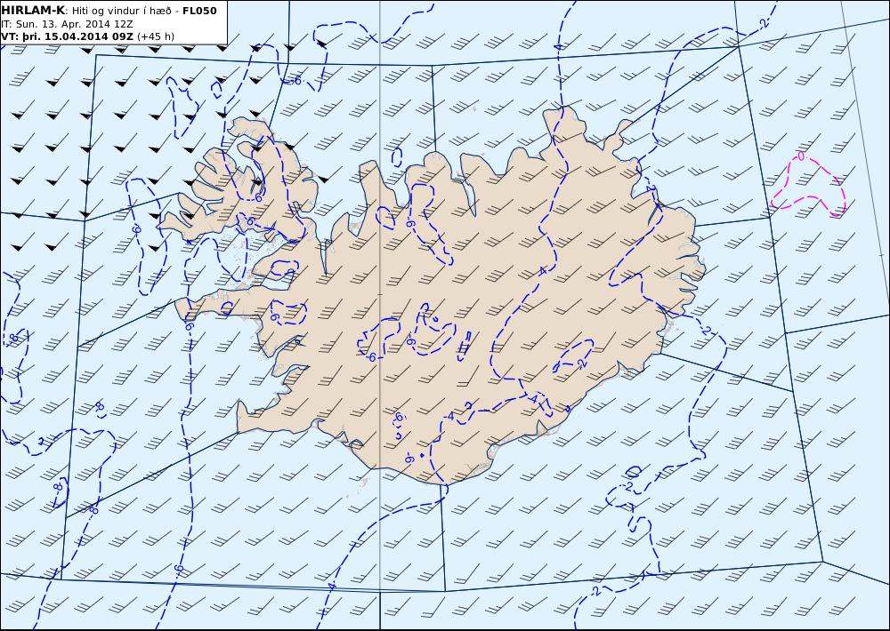Click the '(+45 h)' forecast offset text

[156, 36]
